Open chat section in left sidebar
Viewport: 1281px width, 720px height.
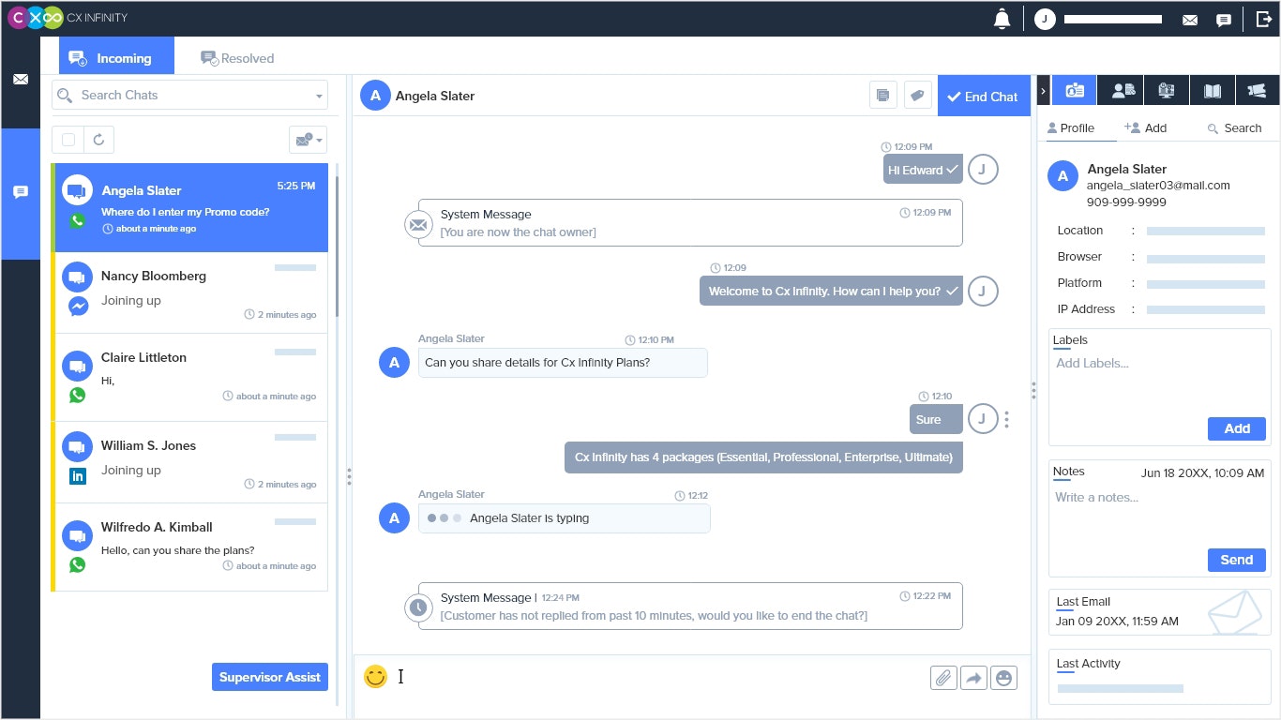21,192
